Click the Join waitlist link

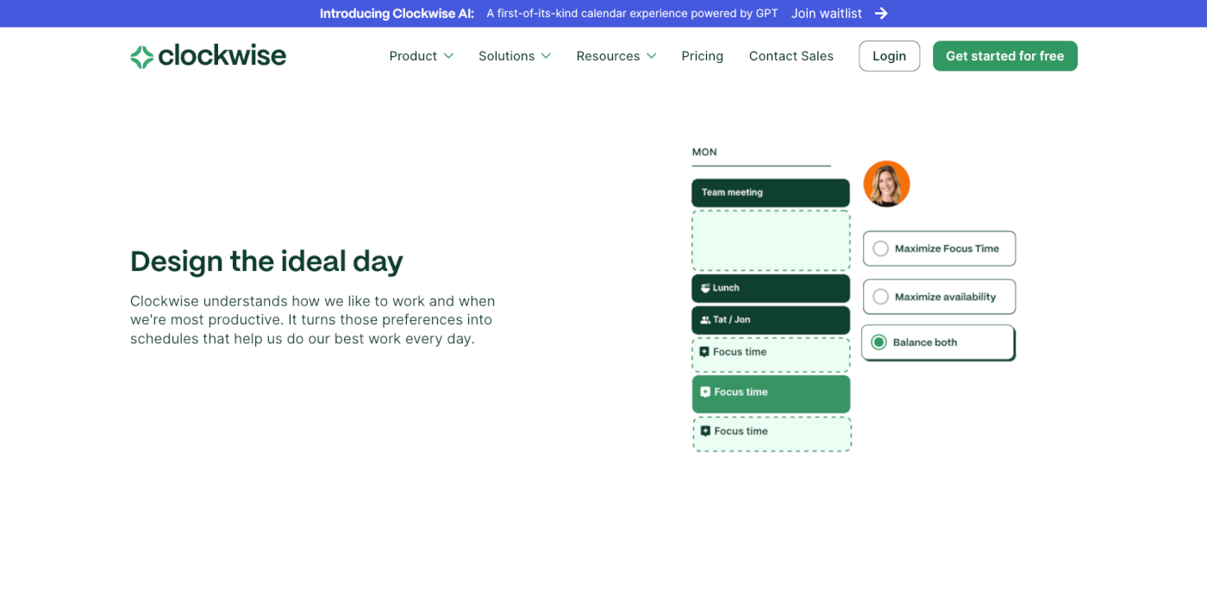click(x=825, y=13)
